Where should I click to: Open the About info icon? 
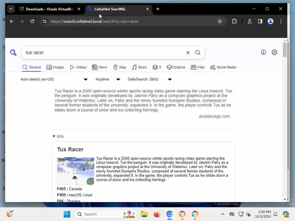263,52
